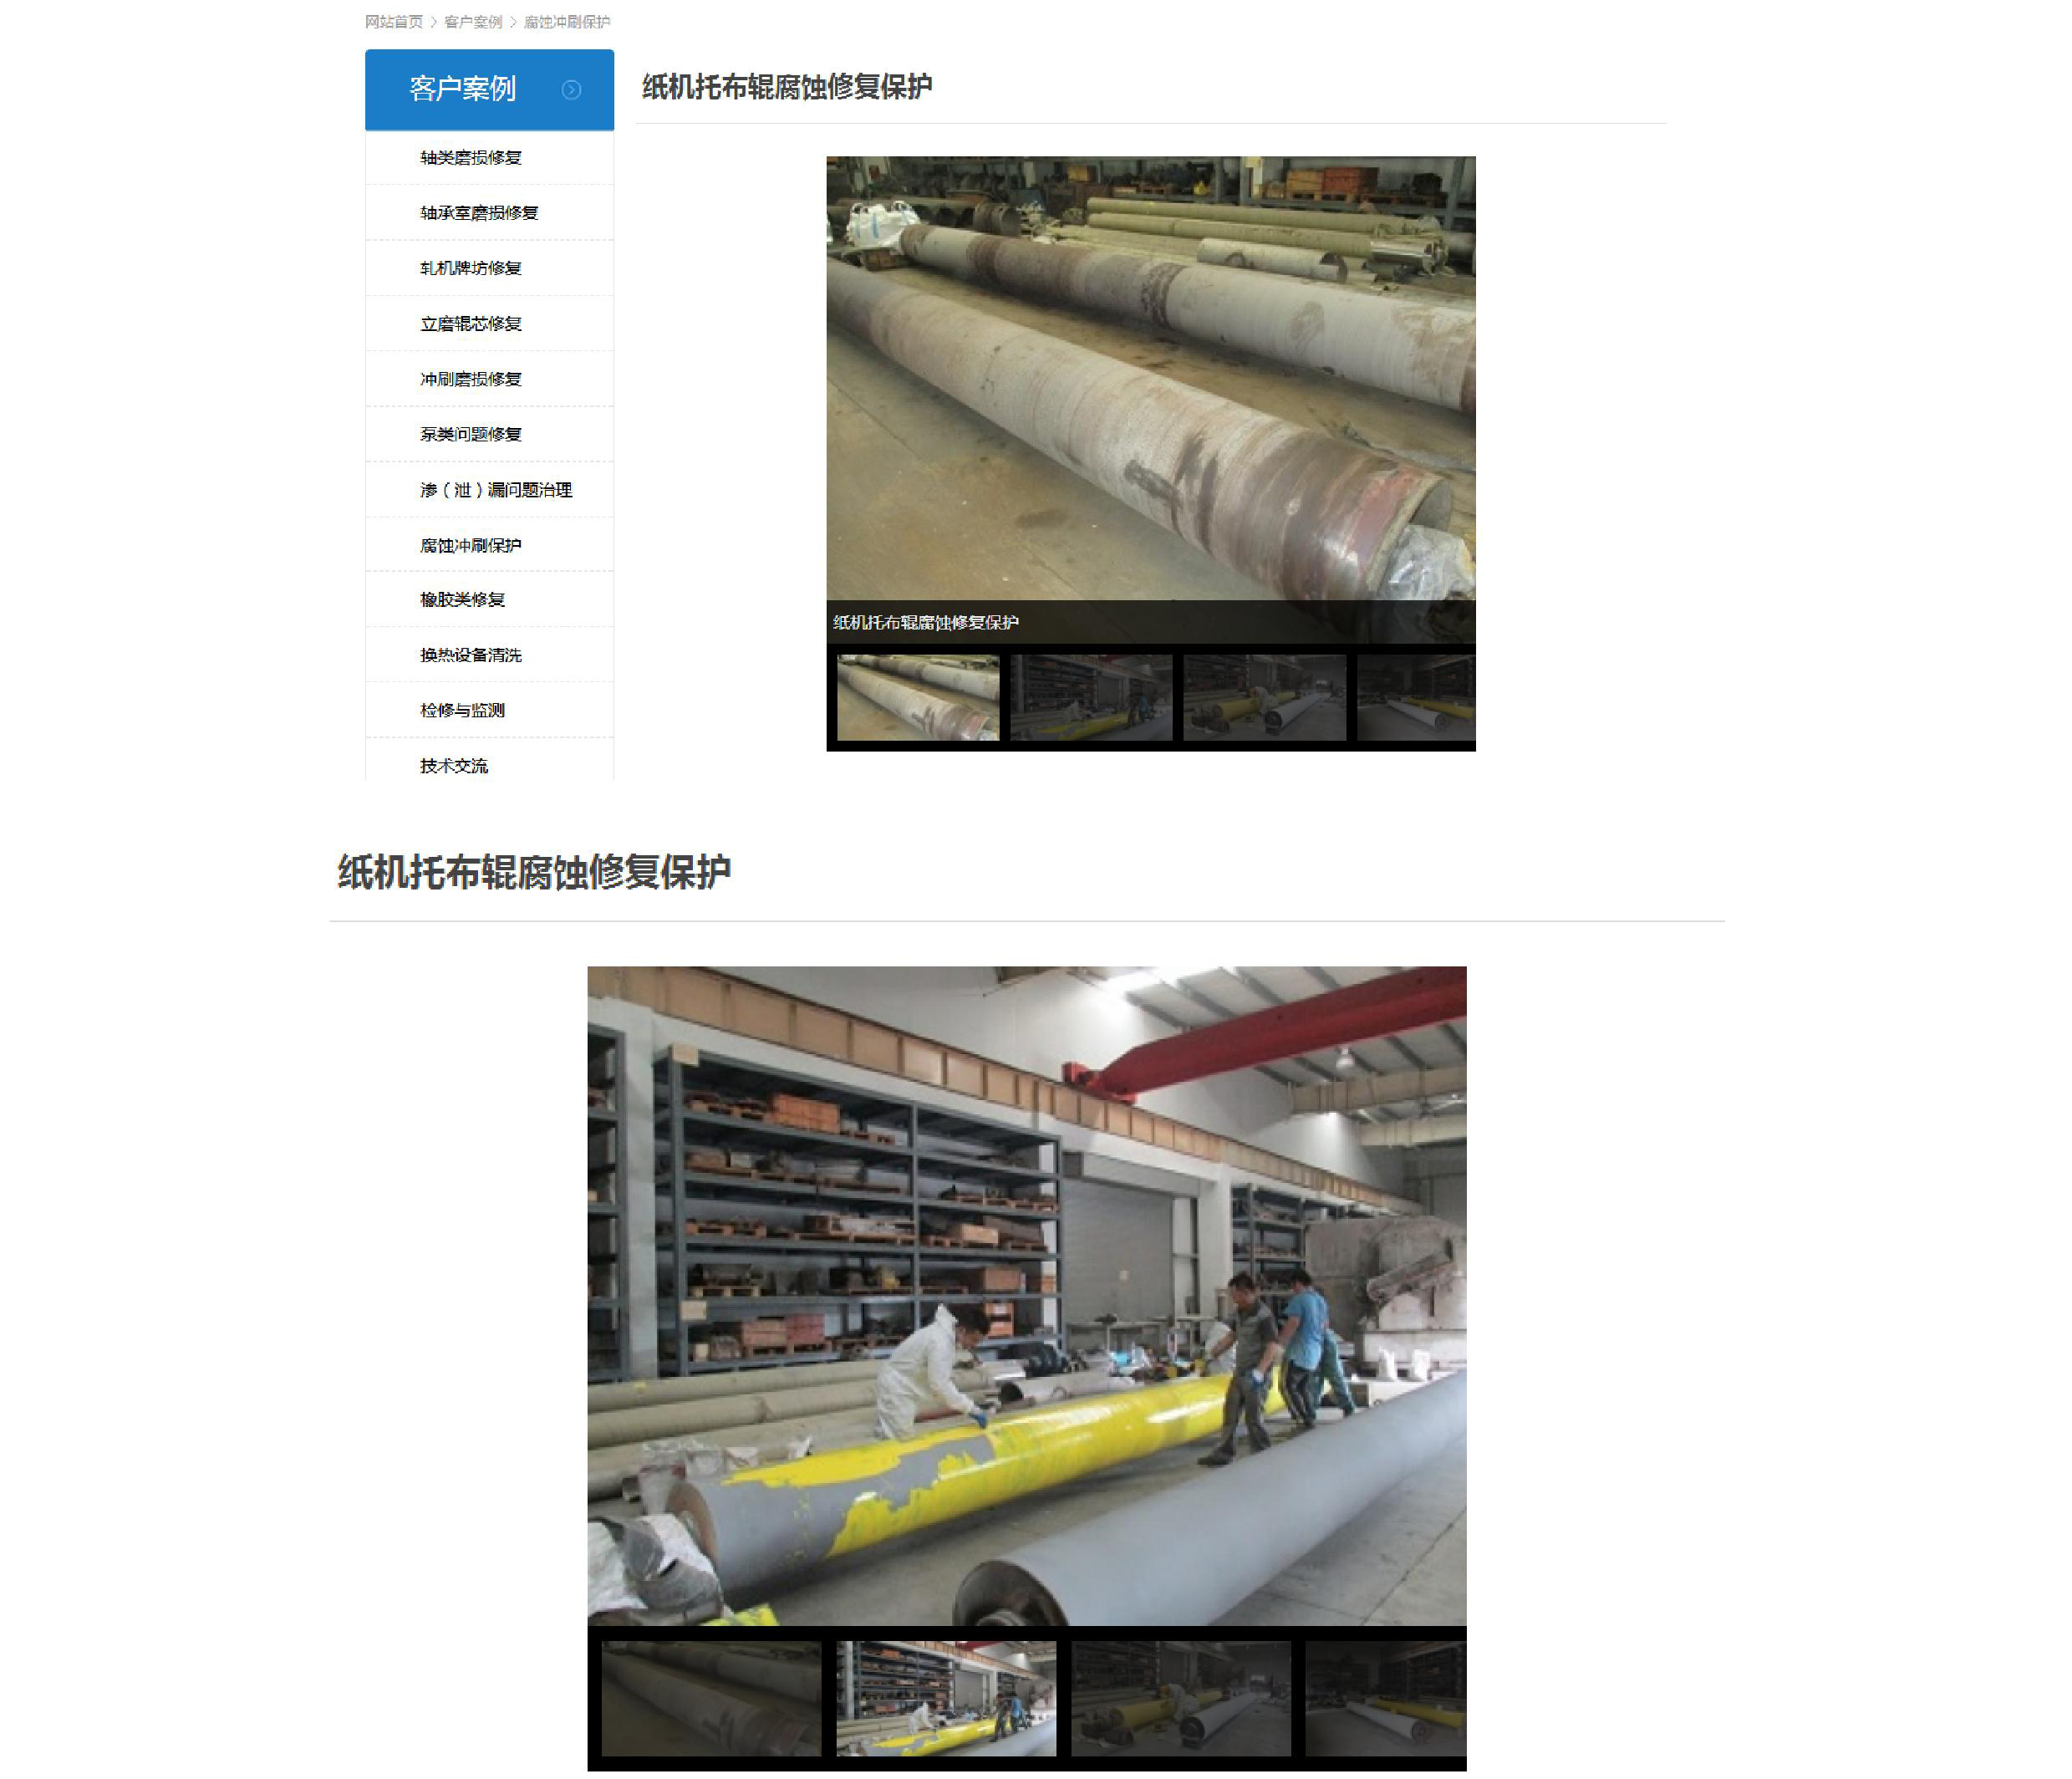Go to 网站首页 in the breadcrumb
Screen dimensions: 2072x1779
click(393, 22)
